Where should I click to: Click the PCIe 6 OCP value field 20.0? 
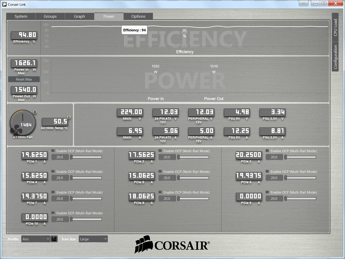click(x=274, y=178)
